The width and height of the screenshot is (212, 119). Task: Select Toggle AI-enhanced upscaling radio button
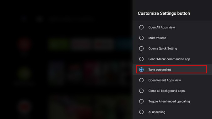141,101
